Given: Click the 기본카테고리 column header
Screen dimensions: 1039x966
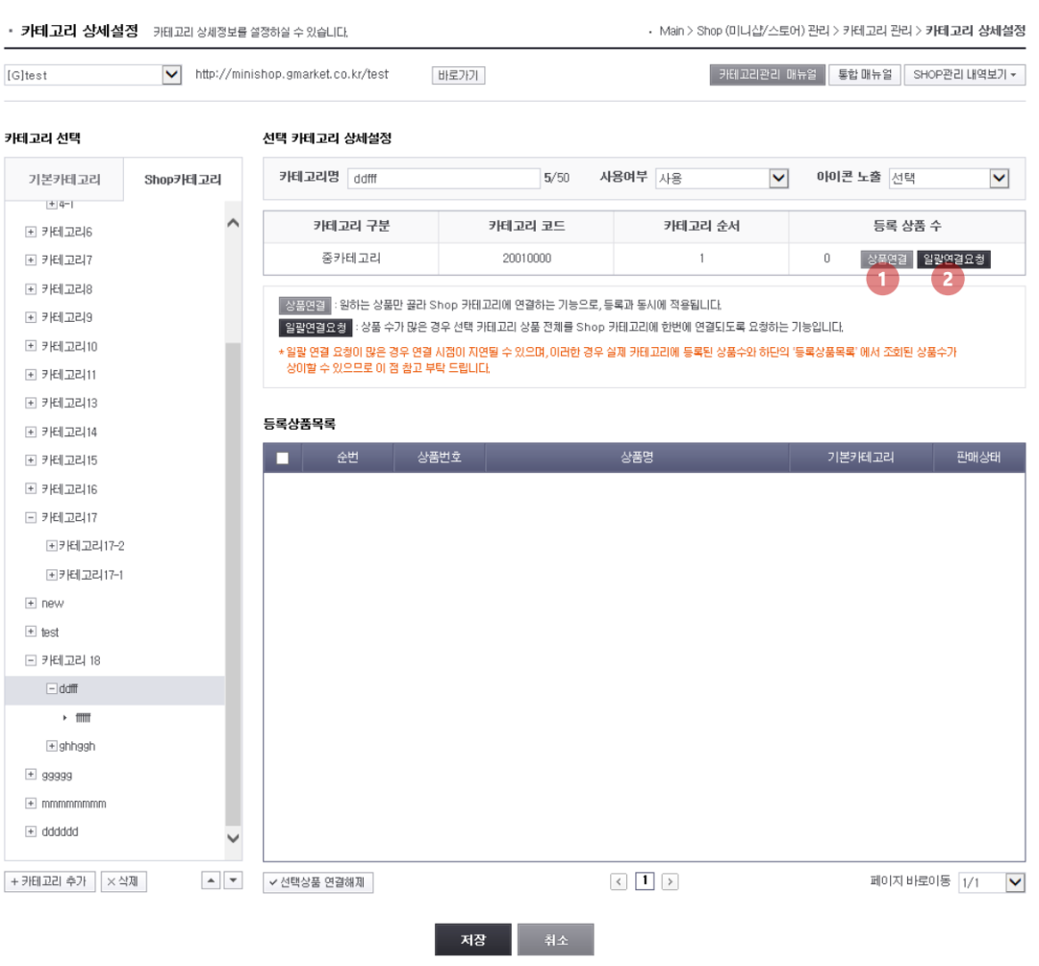Looking at the screenshot, I should click(x=861, y=458).
